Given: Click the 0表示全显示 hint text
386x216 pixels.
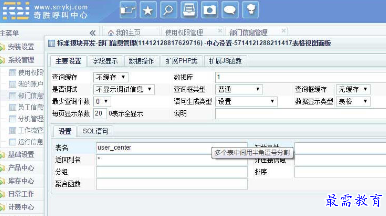Looking at the screenshot, I should 126,114.
